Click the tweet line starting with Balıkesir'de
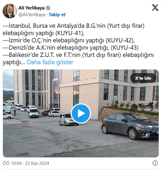163x170 pixels. point(78,55)
